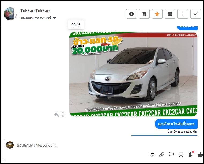Open emoji picker in the reply box
The image size is (204, 164).
pos(181,155)
